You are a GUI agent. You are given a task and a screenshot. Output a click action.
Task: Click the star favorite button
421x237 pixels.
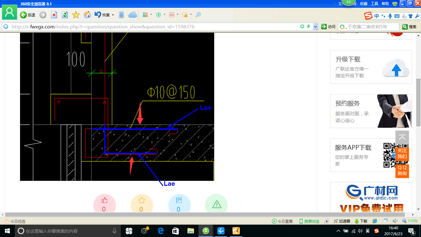pos(142,204)
